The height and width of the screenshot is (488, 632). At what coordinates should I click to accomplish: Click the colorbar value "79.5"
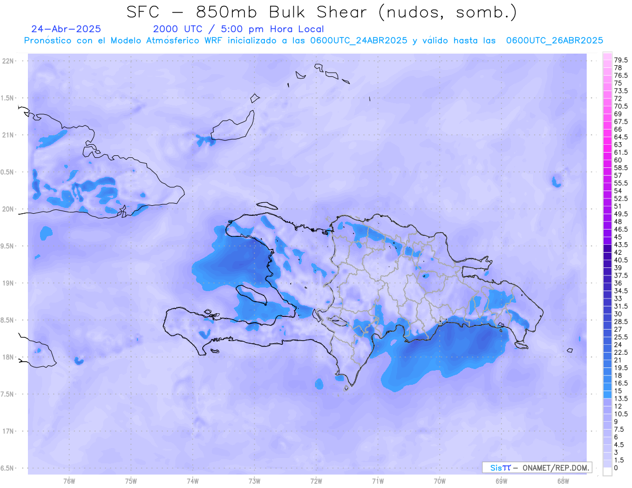pyautogui.click(x=621, y=61)
